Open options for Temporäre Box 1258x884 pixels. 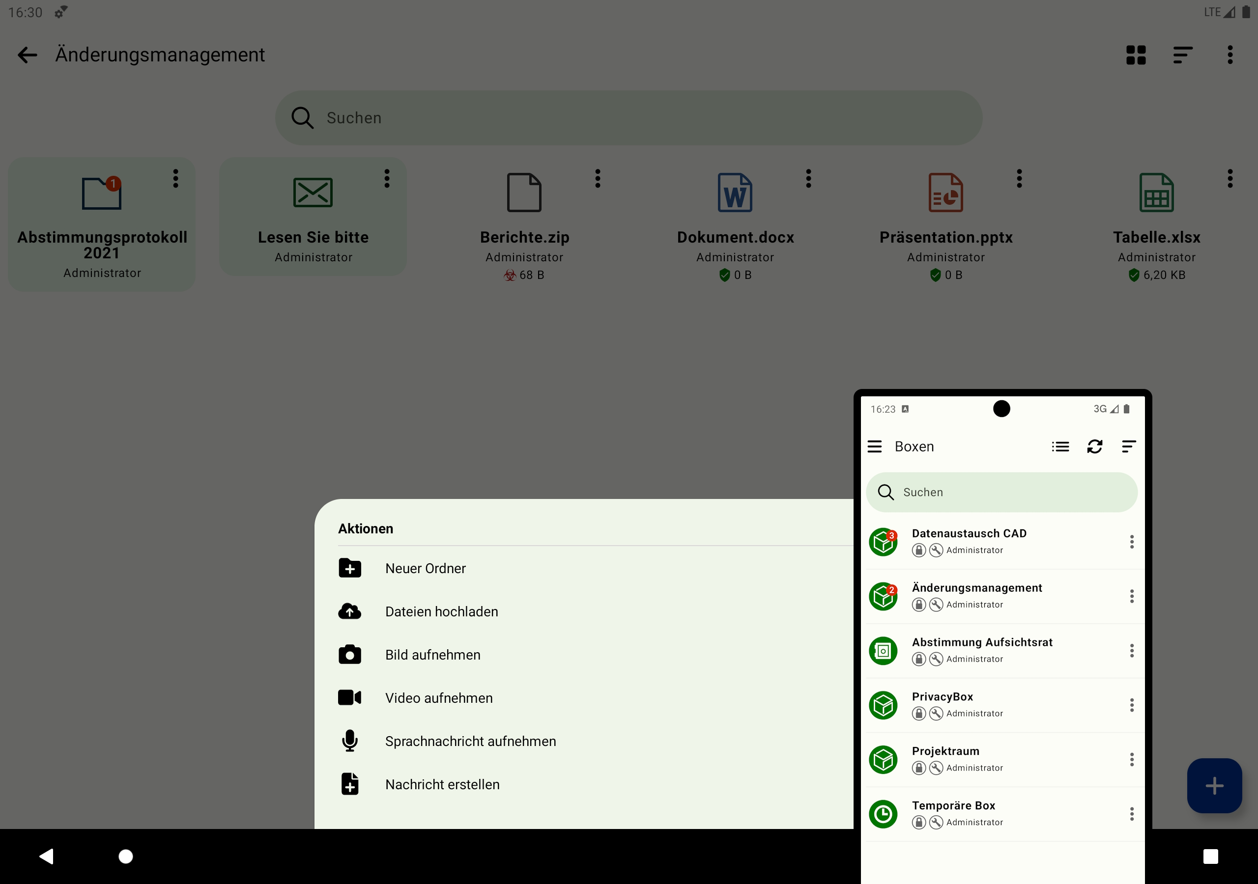[x=1131, y=814]
